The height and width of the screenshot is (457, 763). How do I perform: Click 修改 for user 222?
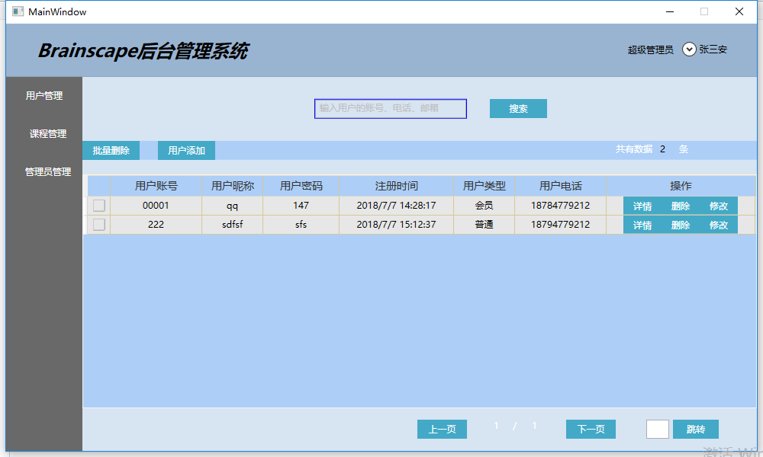pyautogui.click(x=719, y=225)
